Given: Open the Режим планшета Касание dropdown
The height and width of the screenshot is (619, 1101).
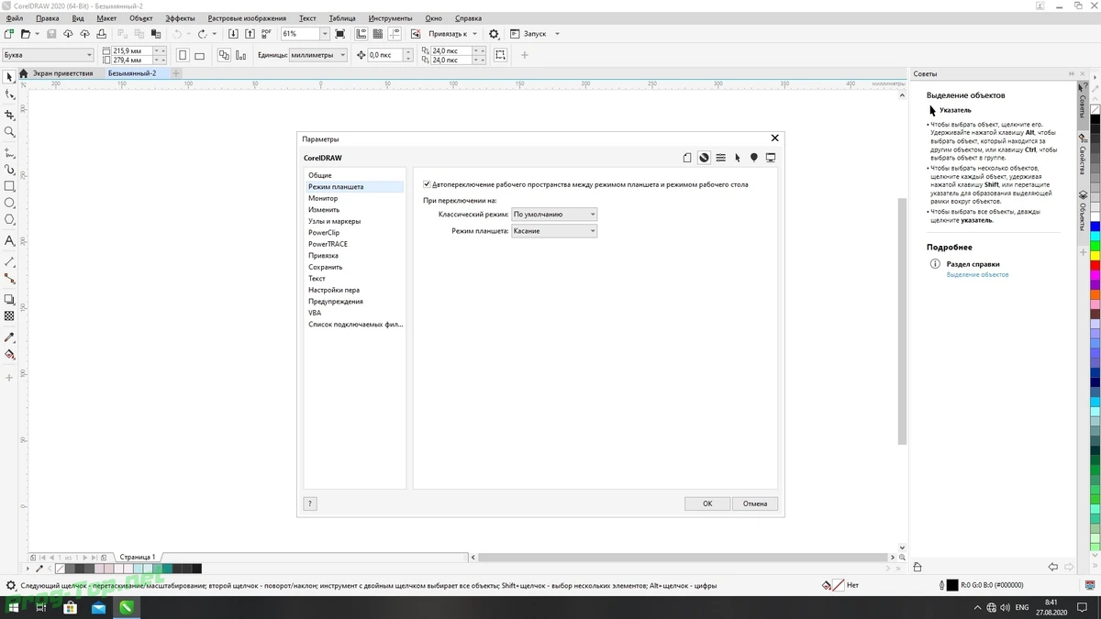Looking at the screenshot, I should pyautogui.click(x=554, y=231).
